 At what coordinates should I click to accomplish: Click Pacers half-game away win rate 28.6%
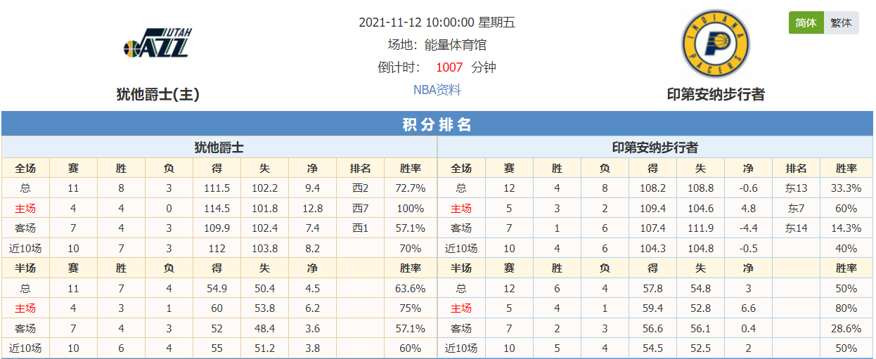click(x=846, y=328)
